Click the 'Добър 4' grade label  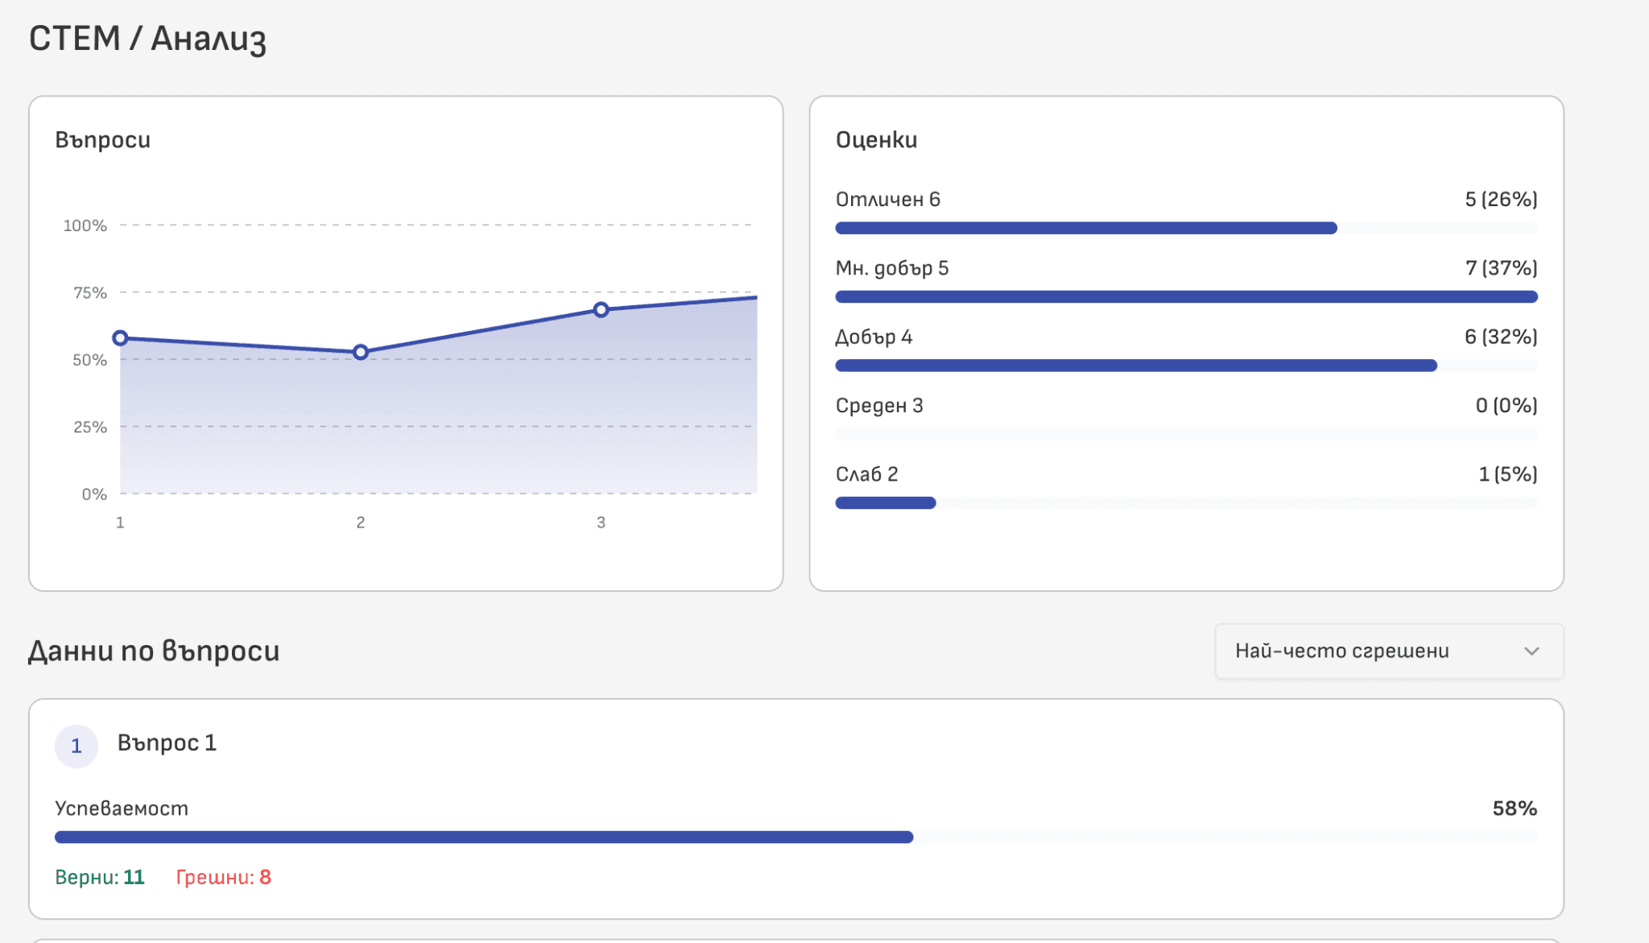(874, 337)
